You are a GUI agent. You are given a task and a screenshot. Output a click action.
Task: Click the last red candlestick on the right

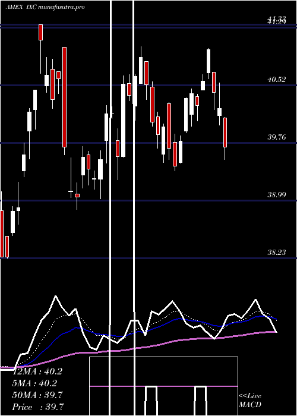pyautogui.click(x=225, y=133)
